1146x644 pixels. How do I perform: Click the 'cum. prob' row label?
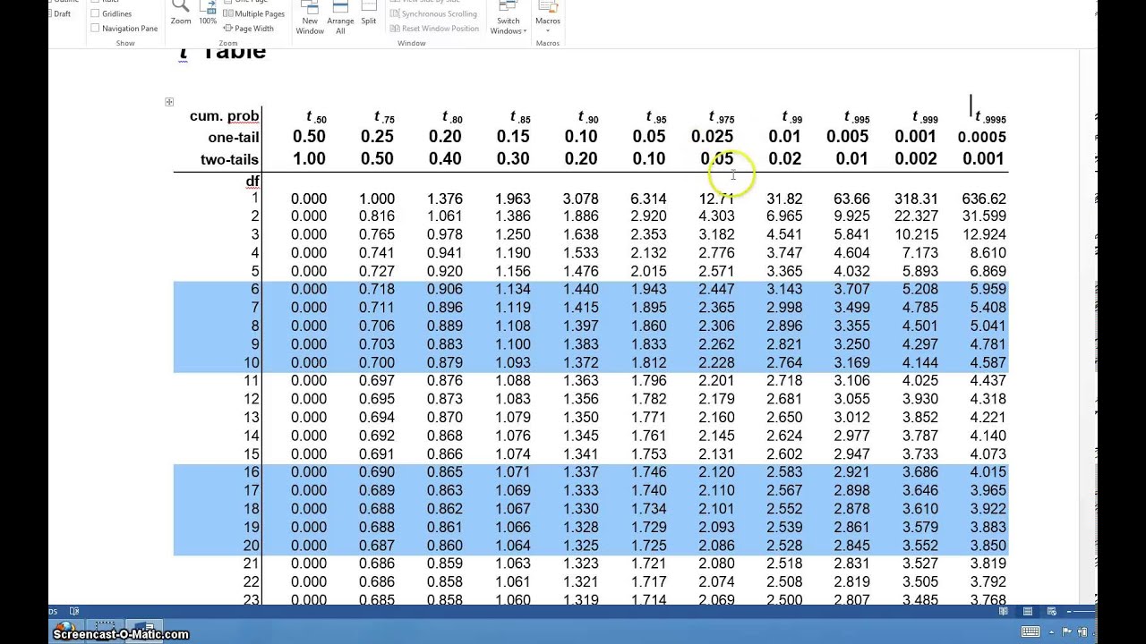(224, 116)
